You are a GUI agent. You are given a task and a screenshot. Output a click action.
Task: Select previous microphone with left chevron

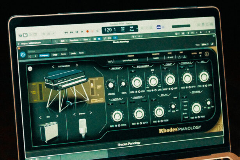[x=75, y=114]
